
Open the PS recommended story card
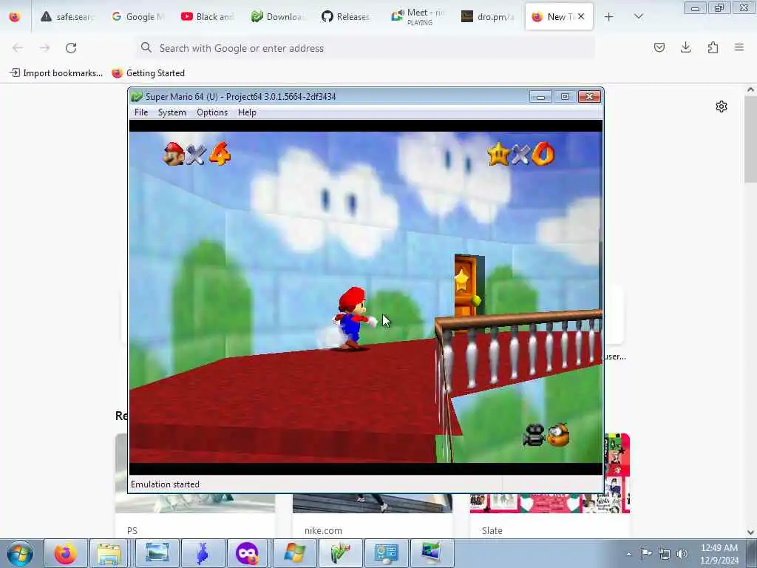tap(195, 517)
